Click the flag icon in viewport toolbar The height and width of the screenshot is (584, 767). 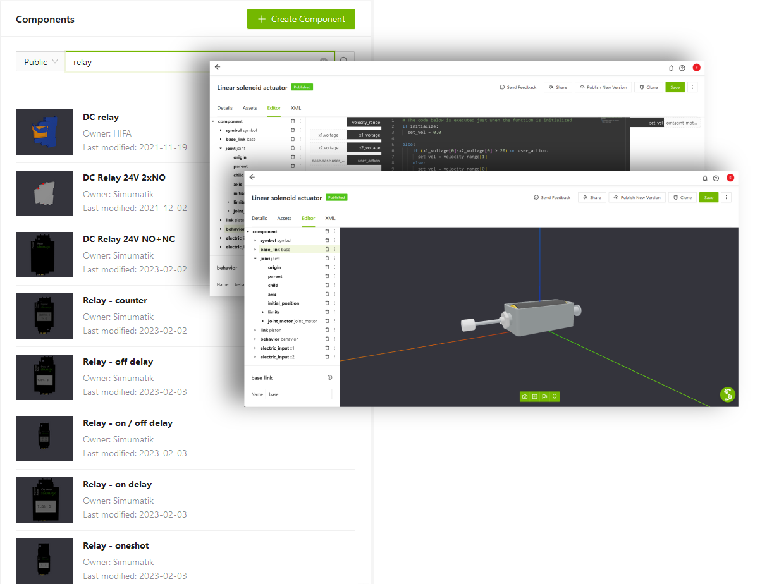coord(544,397)
